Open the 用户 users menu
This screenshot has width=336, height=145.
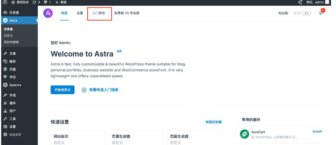(19, 111)
